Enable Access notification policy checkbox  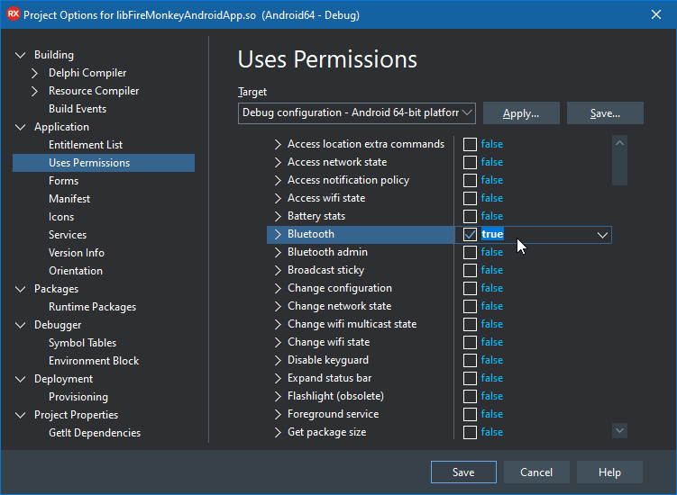click(x=470, y=180)
